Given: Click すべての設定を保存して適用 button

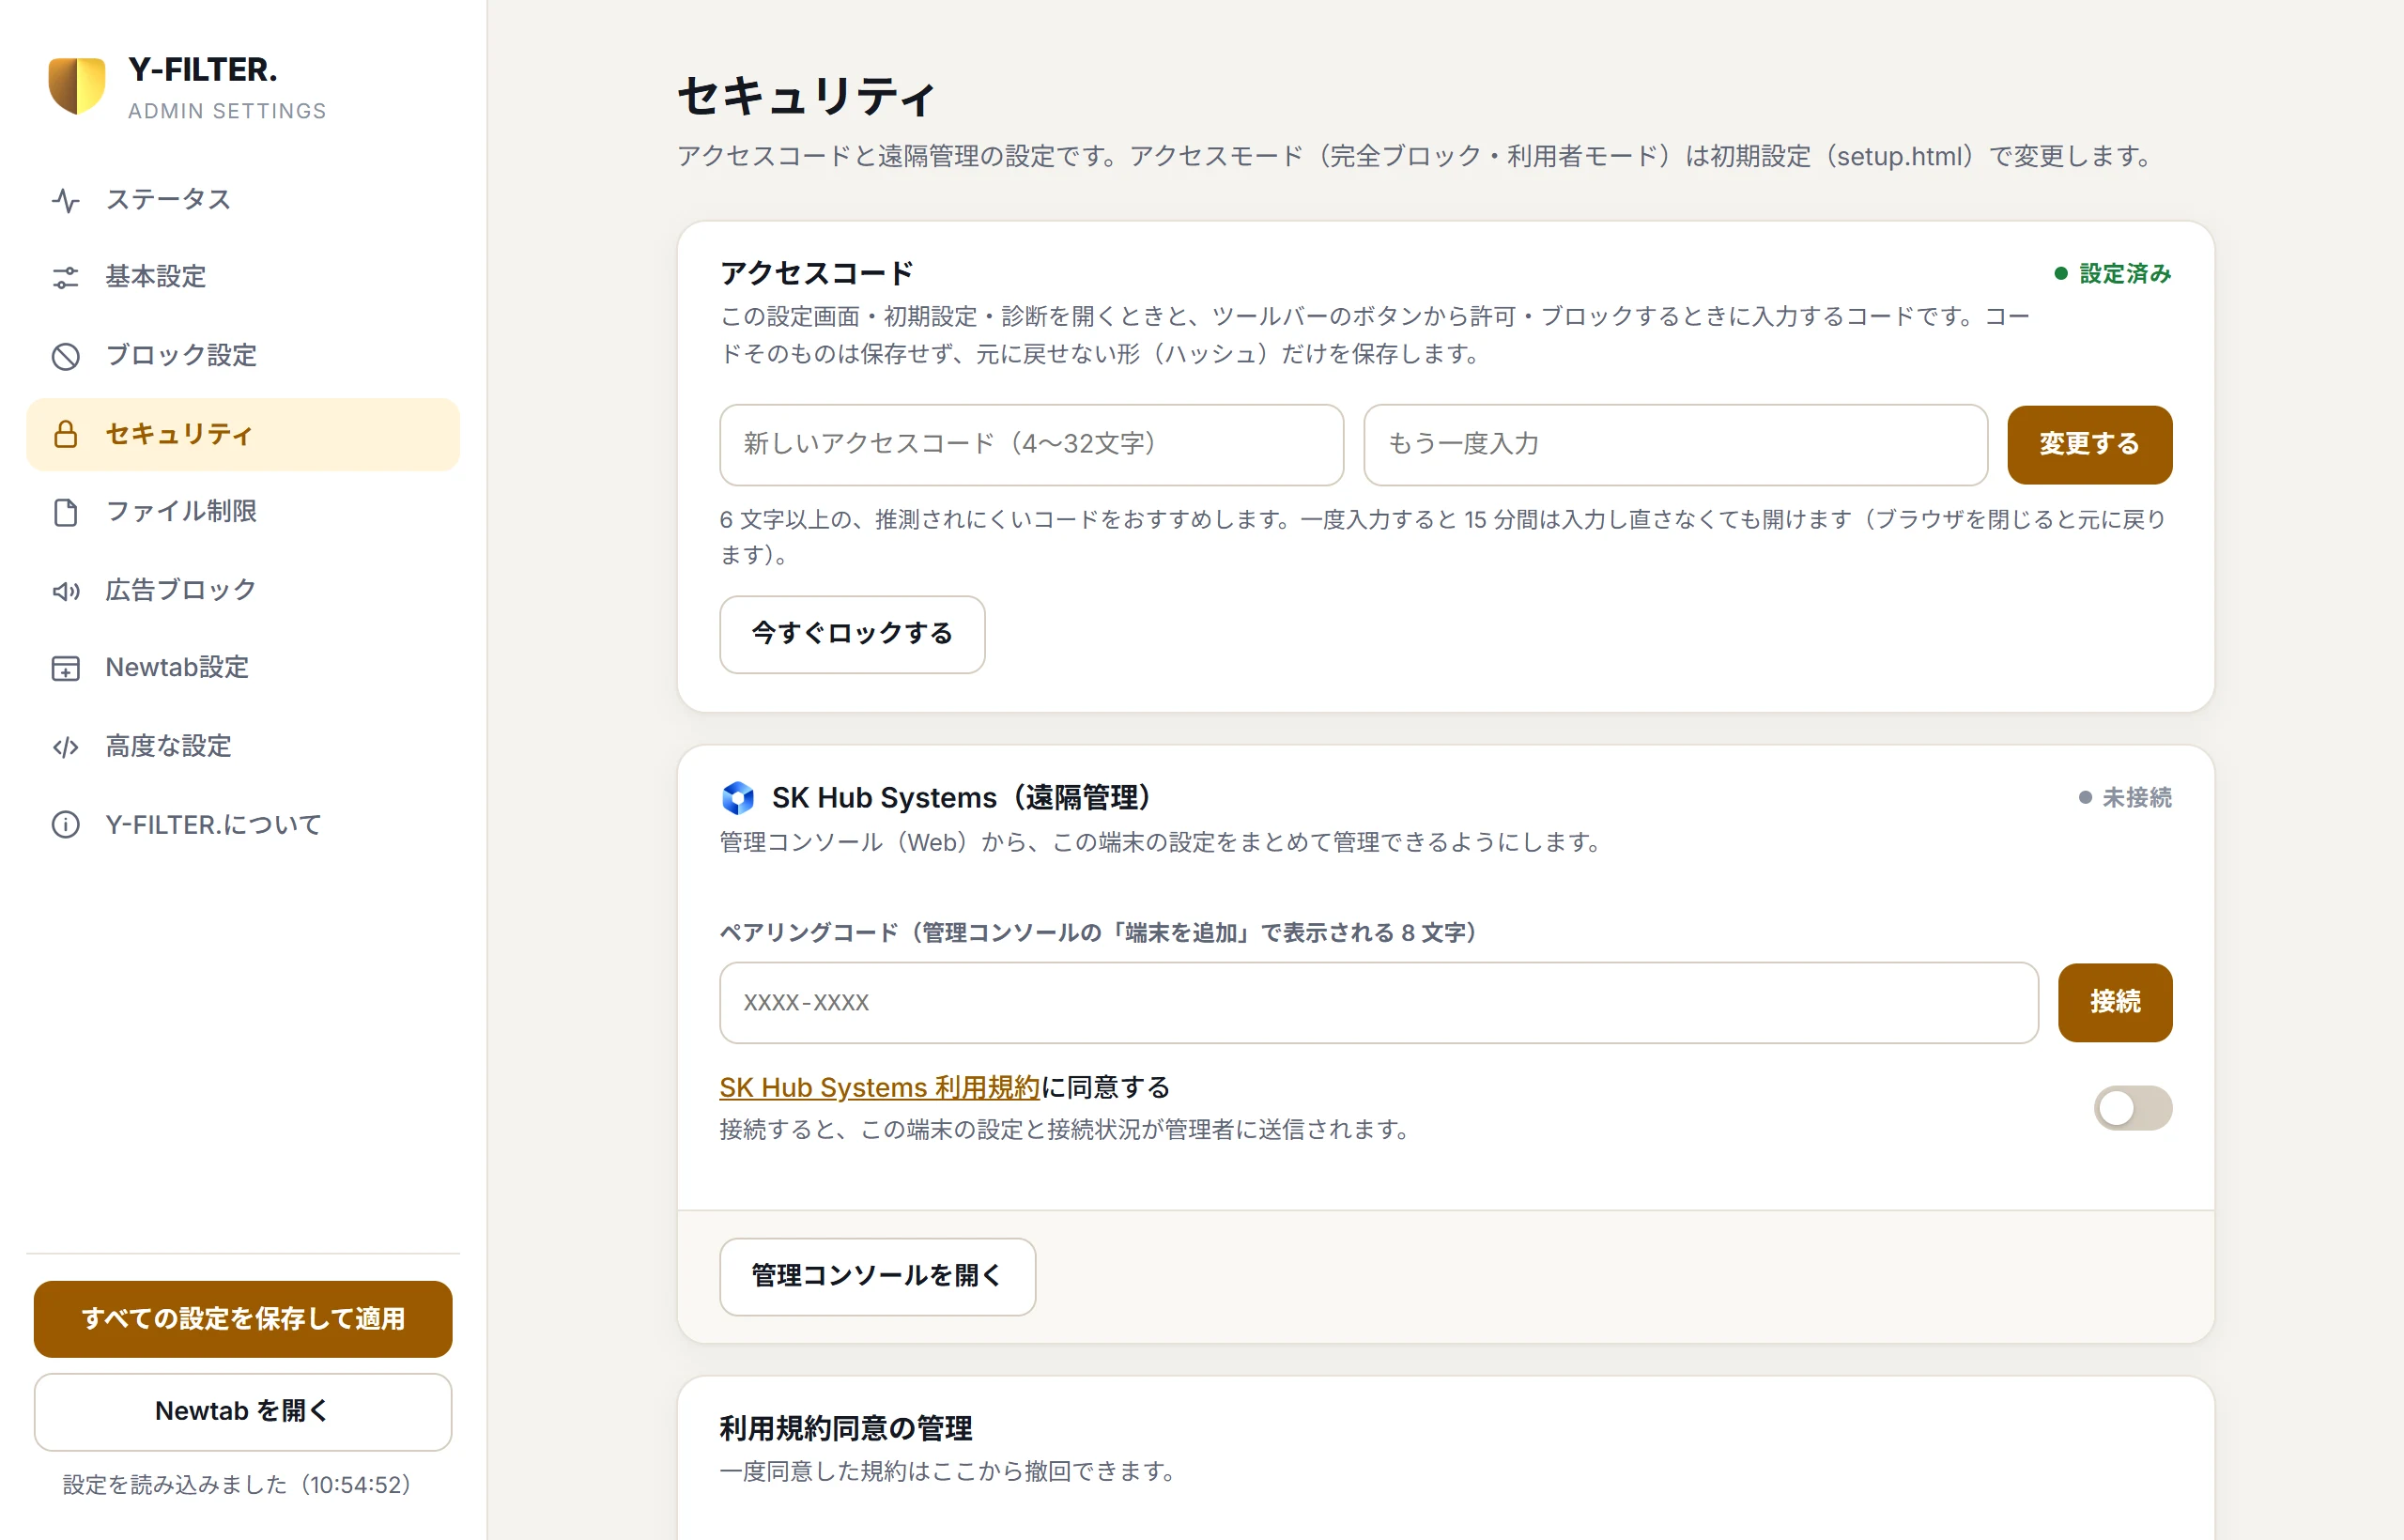Looking at the screenshot, I should (x=243, y=1319).
